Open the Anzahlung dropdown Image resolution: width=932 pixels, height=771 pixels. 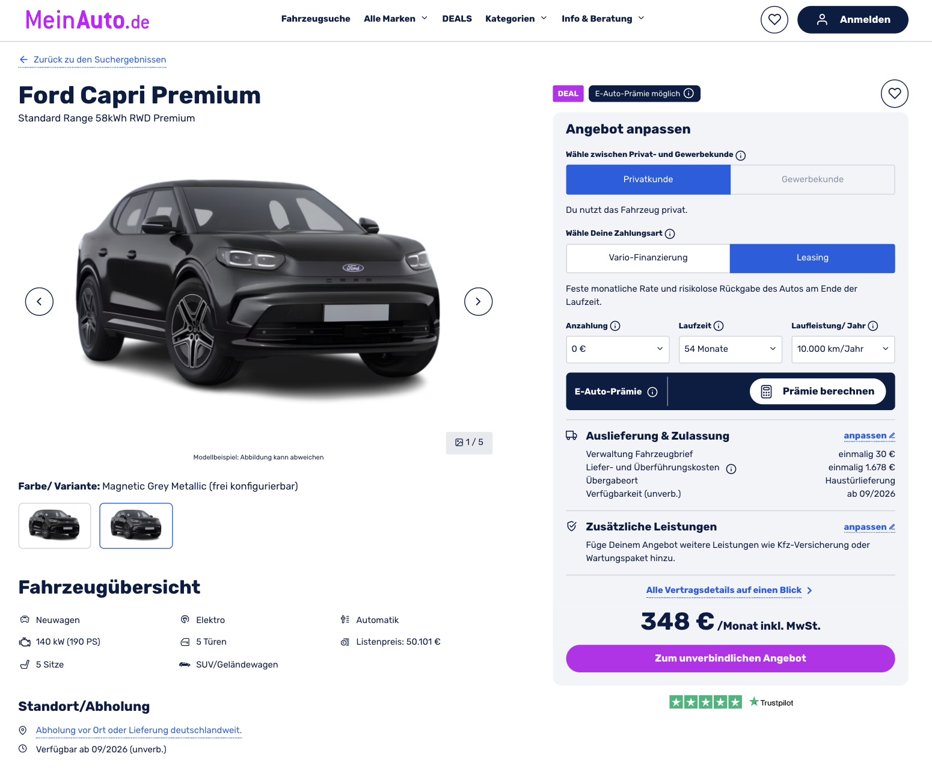point(617,349)
